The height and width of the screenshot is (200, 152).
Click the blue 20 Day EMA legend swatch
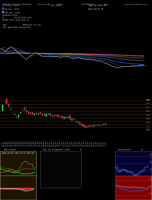[3, 5]
